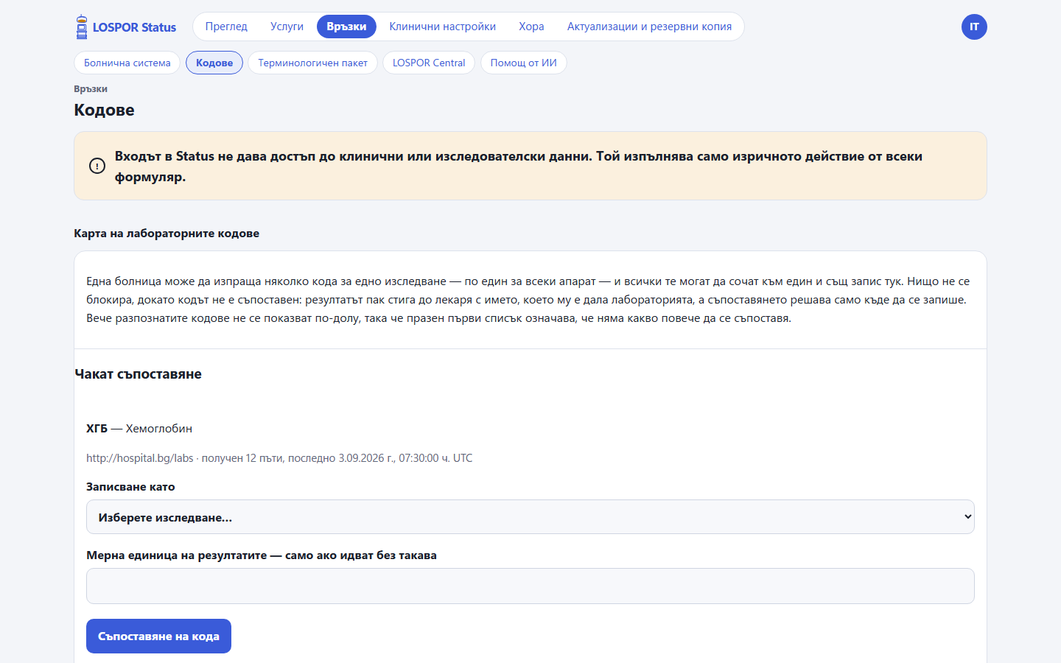
Task: Switch to the Хора tab
Action: (531, 27)
